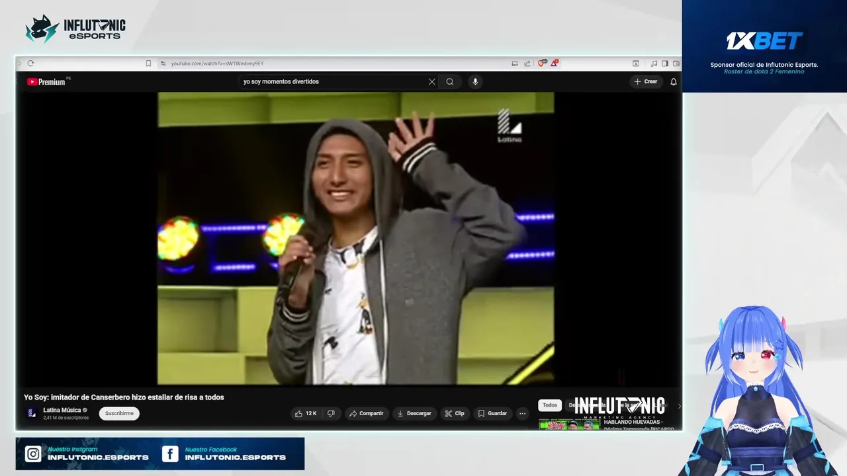Open the three-dots more actions menu
Image resolution: width=847 pixels, height=476 pixels.
pyautogui.click(x=523, y=413)
